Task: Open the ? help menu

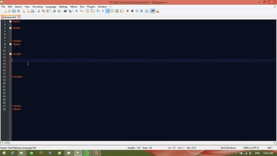Action: point(110,6)
